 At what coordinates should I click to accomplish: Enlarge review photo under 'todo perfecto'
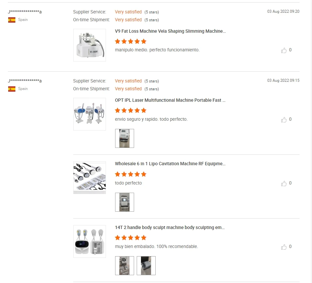(125, 202)
